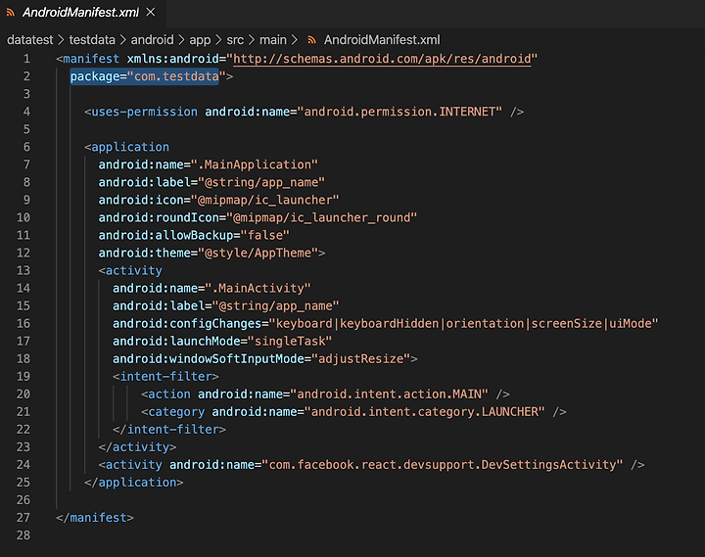Click the "adjustResize" value
Viewport: 705px width, 557px height.
point(360,358)
